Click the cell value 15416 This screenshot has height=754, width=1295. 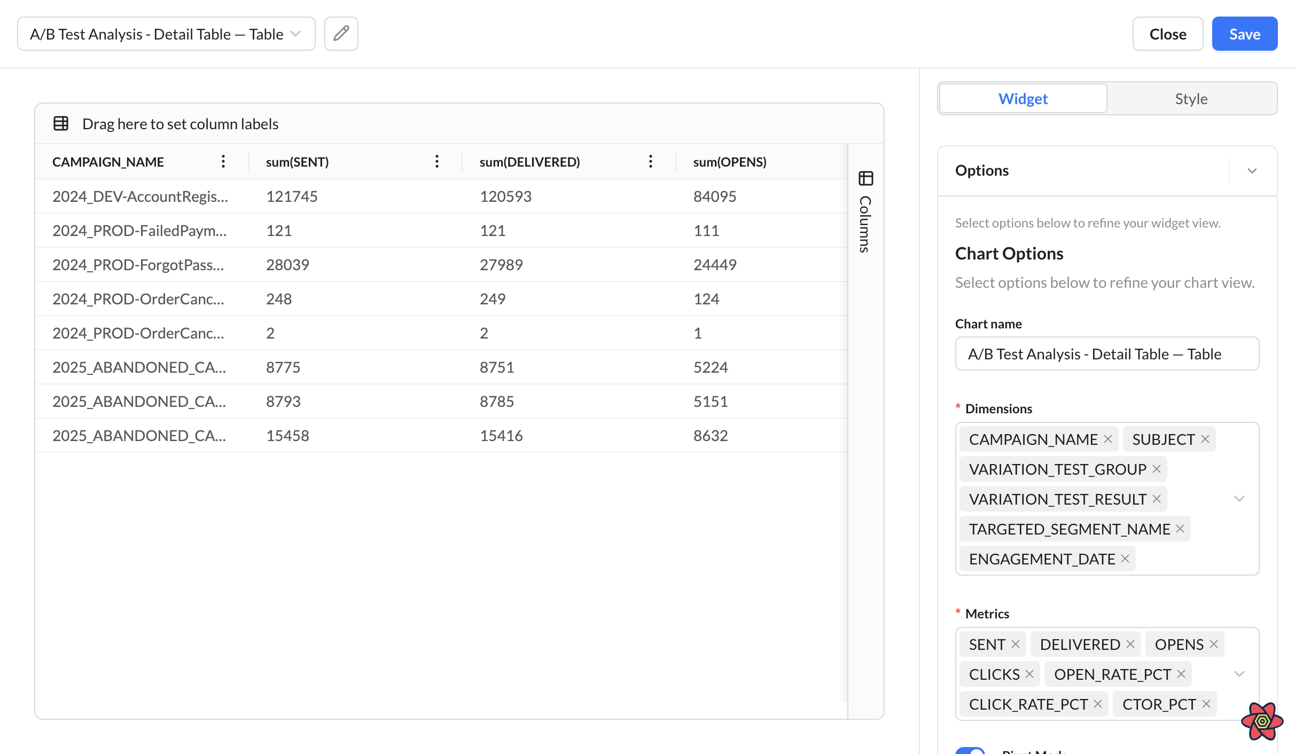(501, 435)
